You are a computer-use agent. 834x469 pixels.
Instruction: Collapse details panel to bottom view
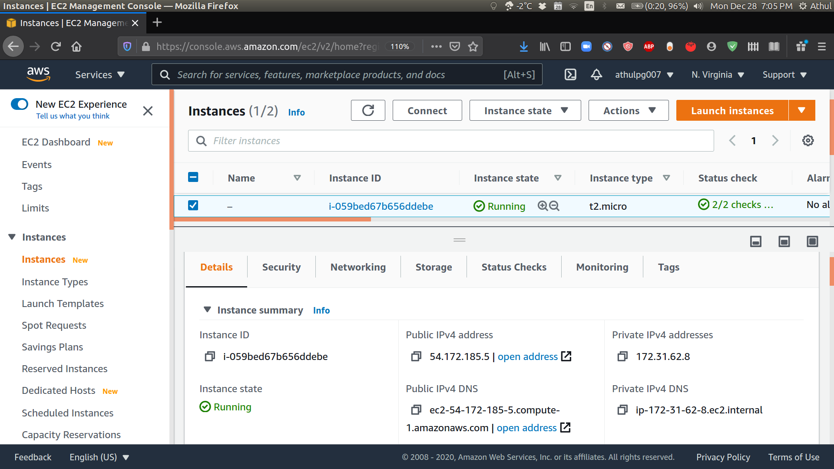pyautogui.click(x=756, y=241)
